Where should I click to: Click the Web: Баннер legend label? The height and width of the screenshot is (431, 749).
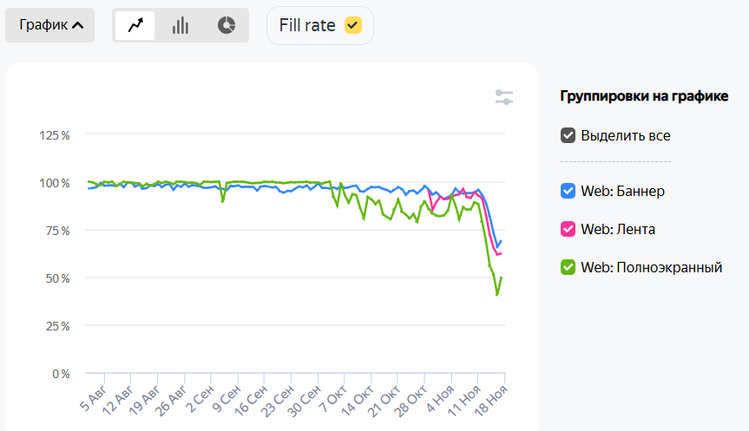(x=622, y=191)
